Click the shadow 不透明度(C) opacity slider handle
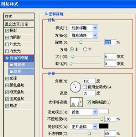This screenshot has width=136, height=137. (89, 133)
